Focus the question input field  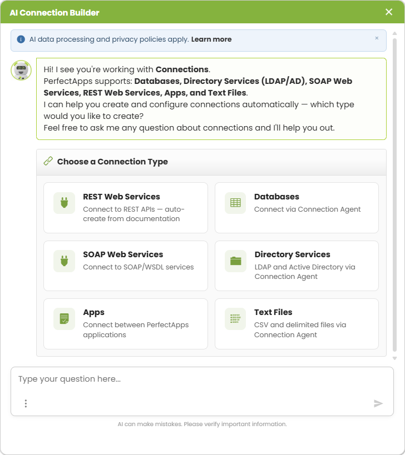tap(202, 391)
